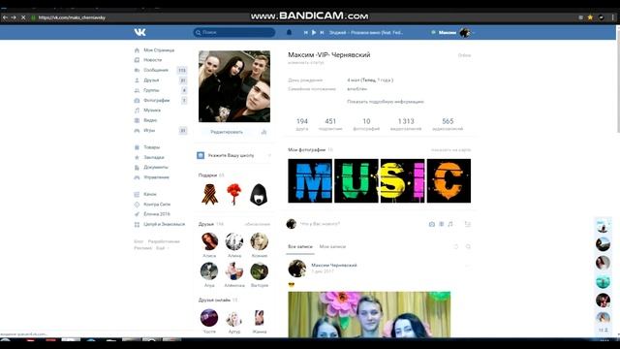The width and height of the screenshot is (620, 349).
Task: Open the orange letter C photo
Action: coord(449,181)
